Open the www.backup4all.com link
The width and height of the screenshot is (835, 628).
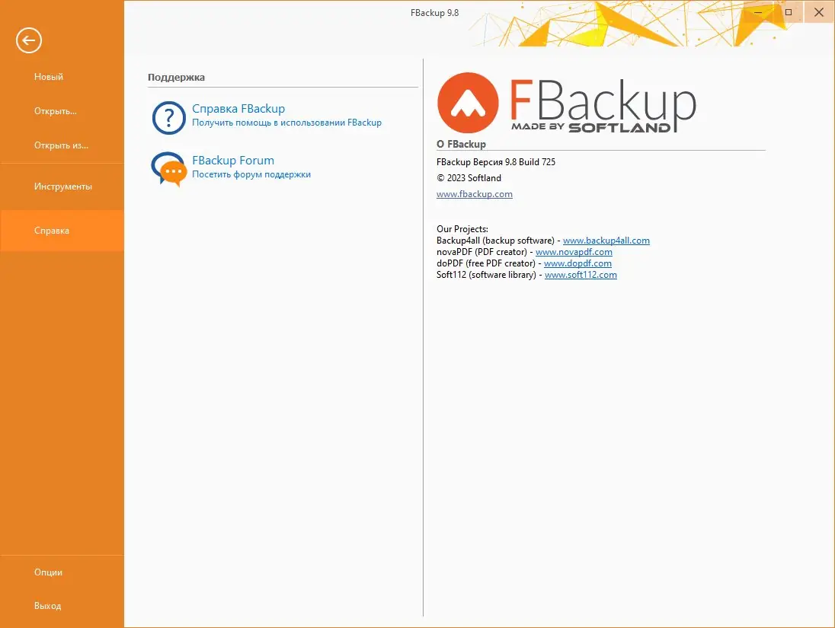pos(606,241)
